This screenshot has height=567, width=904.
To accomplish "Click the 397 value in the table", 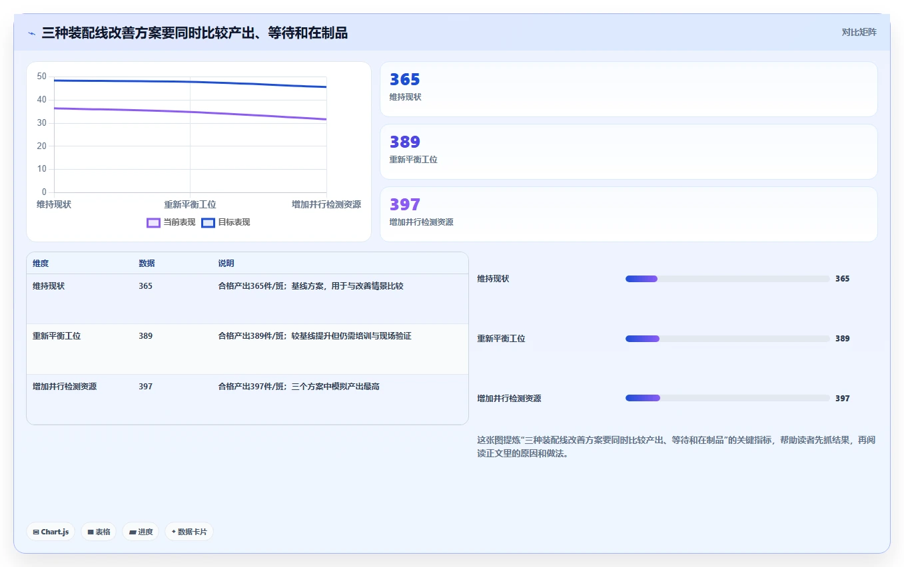I will pos(145,387).
